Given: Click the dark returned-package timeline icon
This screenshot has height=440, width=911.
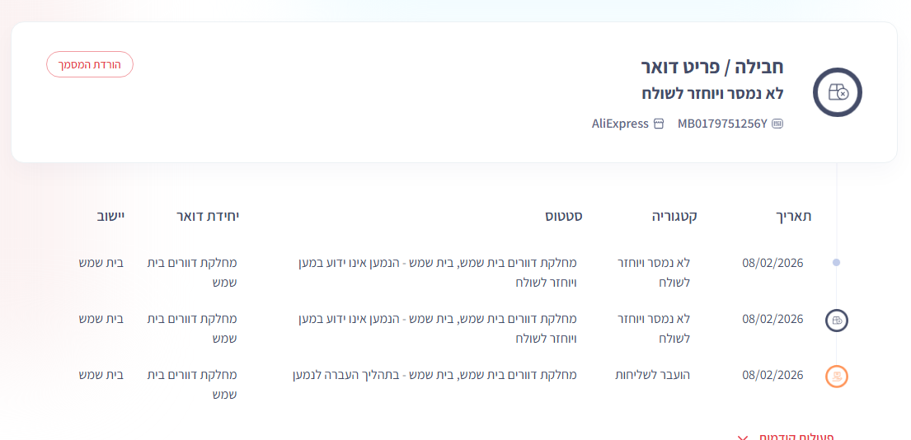Looking at the screenshot, I should coord(837,321).
